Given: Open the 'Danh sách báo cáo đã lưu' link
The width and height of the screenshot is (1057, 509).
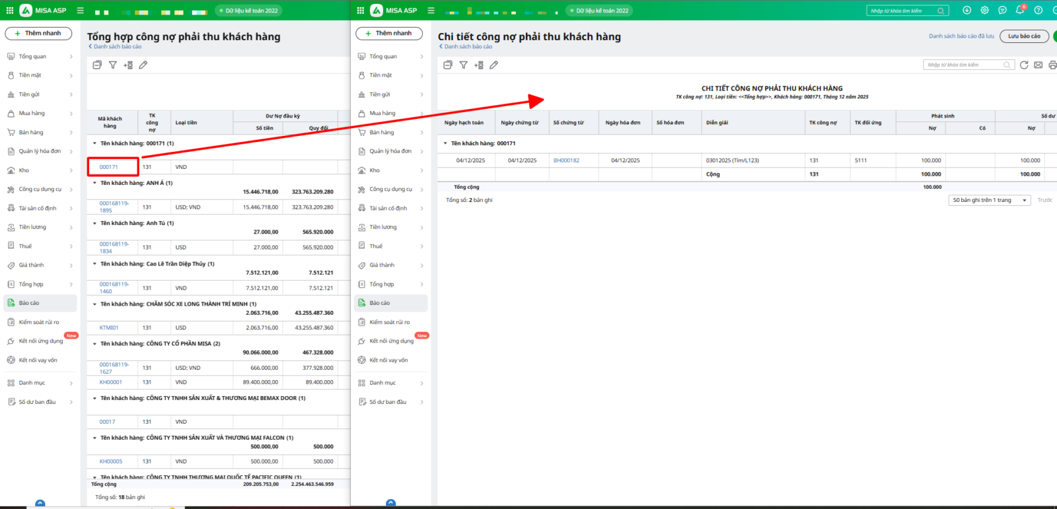Looking at the screenshot, I should (x=961, y=36).
